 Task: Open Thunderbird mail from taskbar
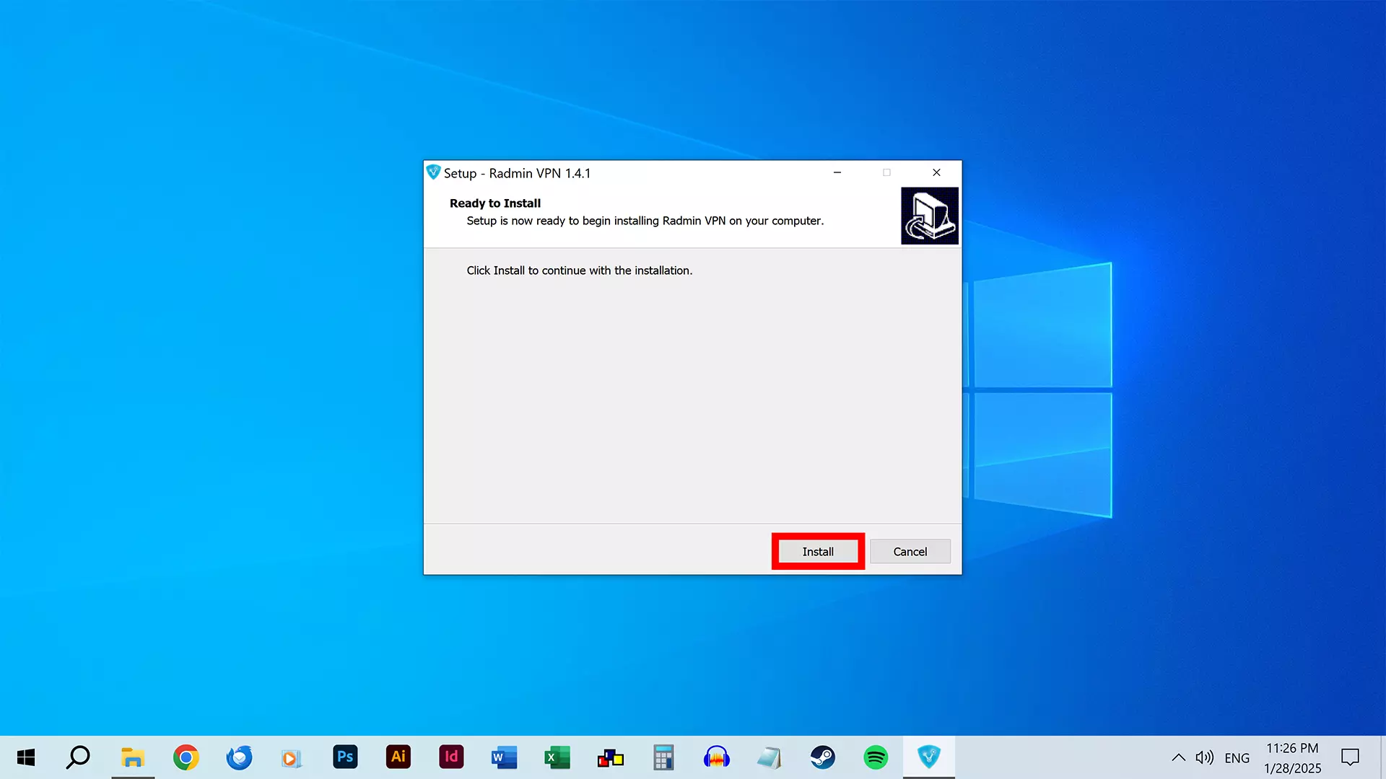pos(239,757)
